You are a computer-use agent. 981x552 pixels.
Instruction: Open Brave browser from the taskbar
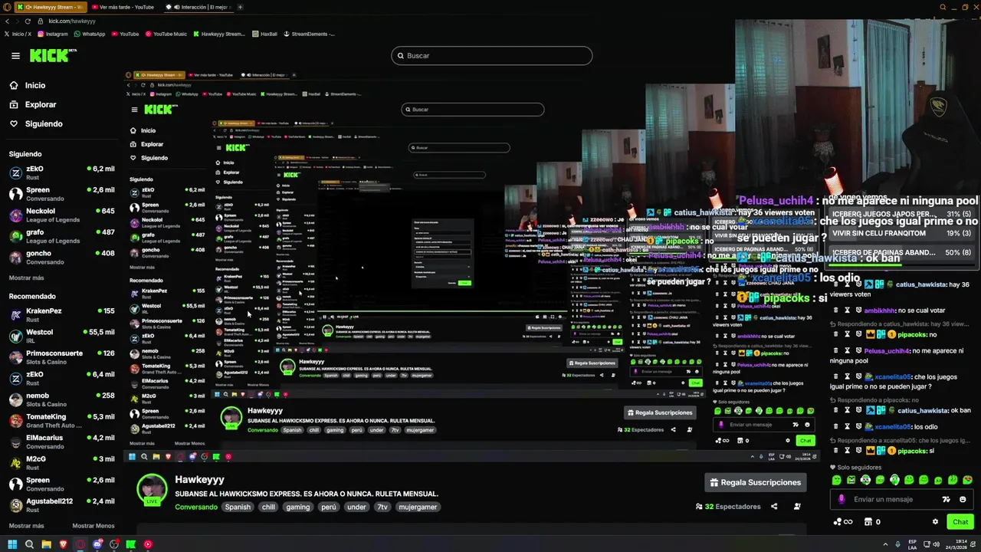tap(63, 544)
